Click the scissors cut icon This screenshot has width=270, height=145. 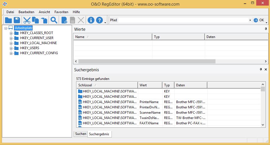tap(27, 20)
